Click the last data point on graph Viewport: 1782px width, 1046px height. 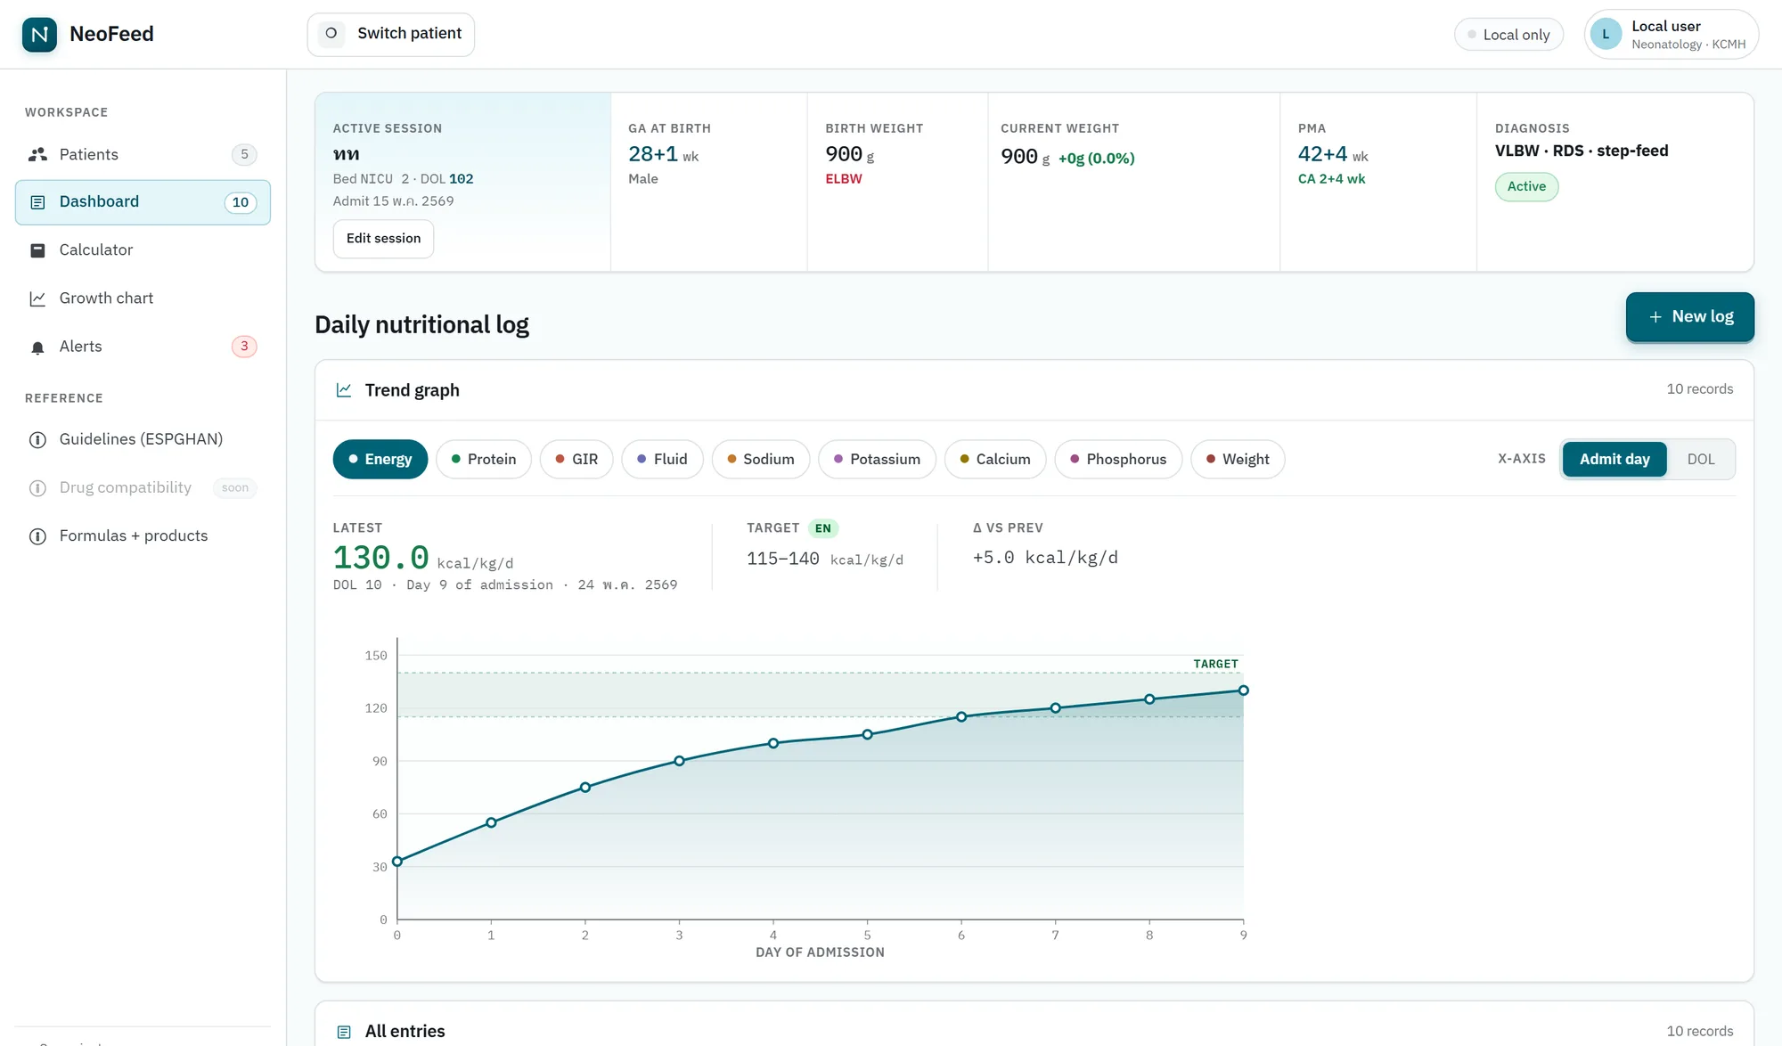[x=1243, y=691]
